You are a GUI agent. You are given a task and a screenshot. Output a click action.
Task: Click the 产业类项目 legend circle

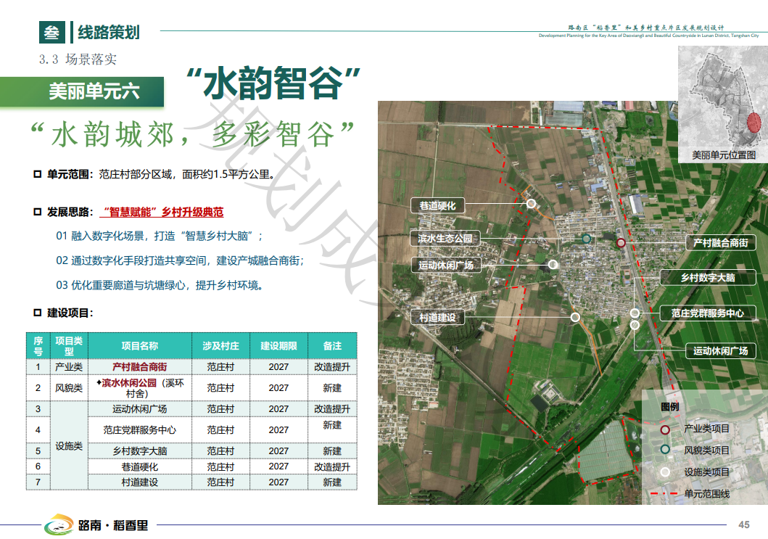point(666,429)
